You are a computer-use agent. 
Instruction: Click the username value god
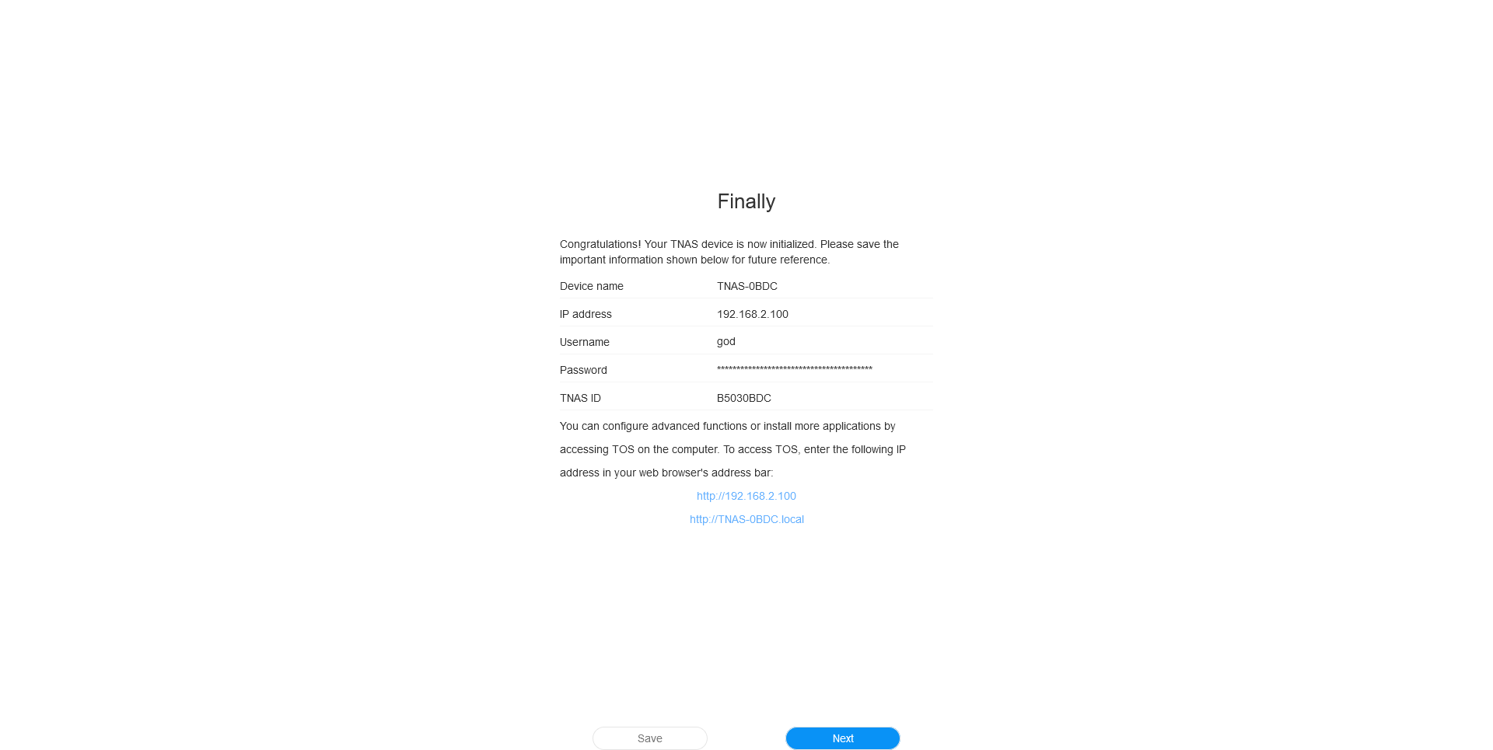(x=726, y=342)
